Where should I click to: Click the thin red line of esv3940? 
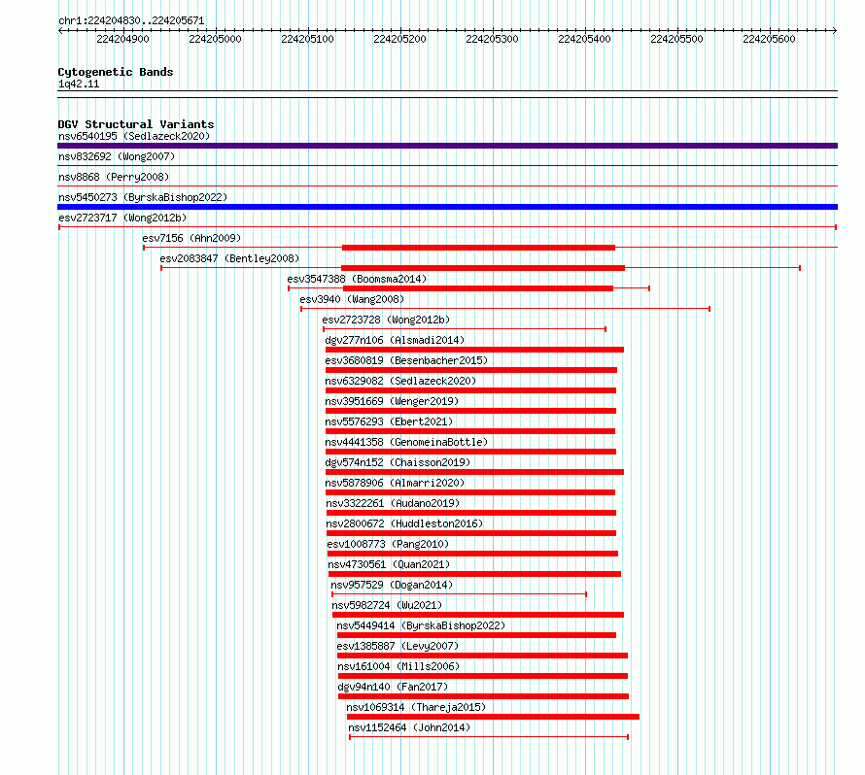pos(505,309)
